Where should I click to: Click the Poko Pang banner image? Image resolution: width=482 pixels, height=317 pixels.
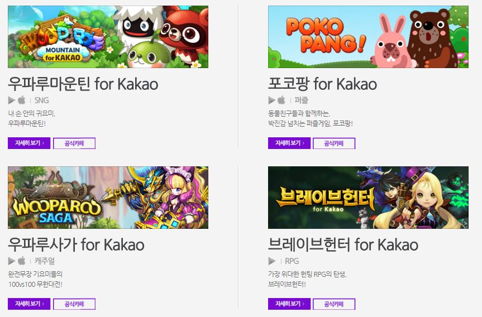[368, 37]
